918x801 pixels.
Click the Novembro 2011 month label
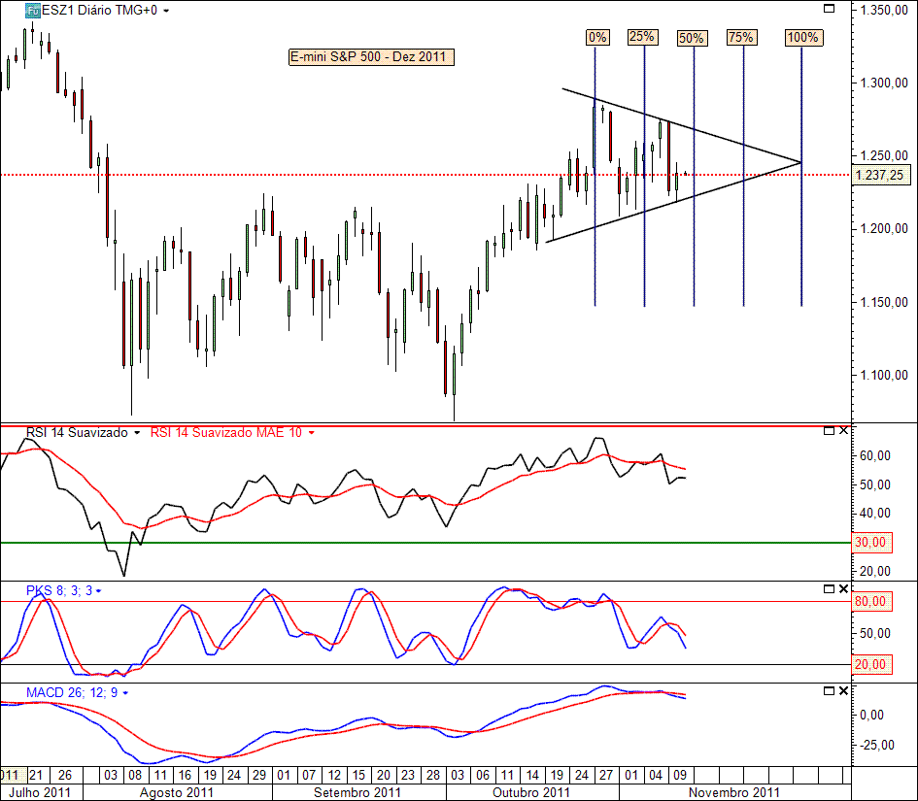[734, 792]
